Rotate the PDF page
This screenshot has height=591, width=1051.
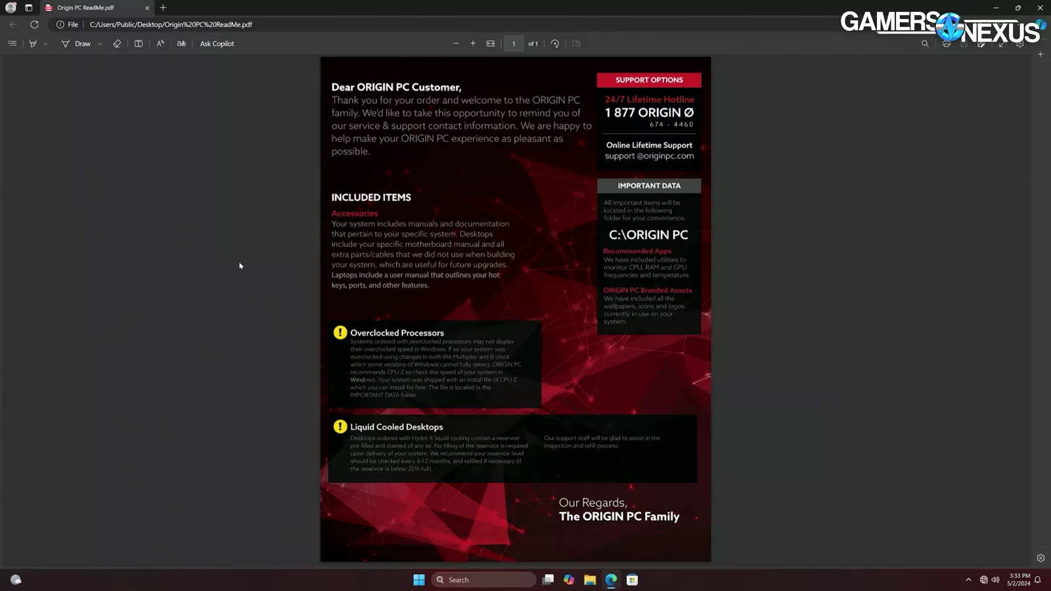555,43
